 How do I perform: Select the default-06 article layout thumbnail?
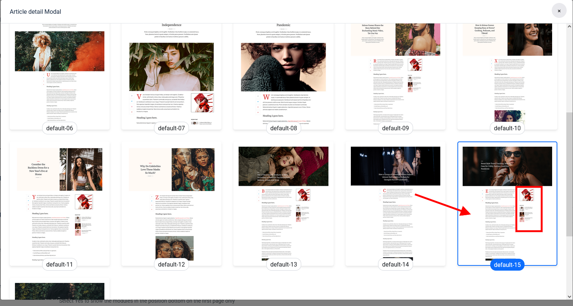(x=60, y=76)
